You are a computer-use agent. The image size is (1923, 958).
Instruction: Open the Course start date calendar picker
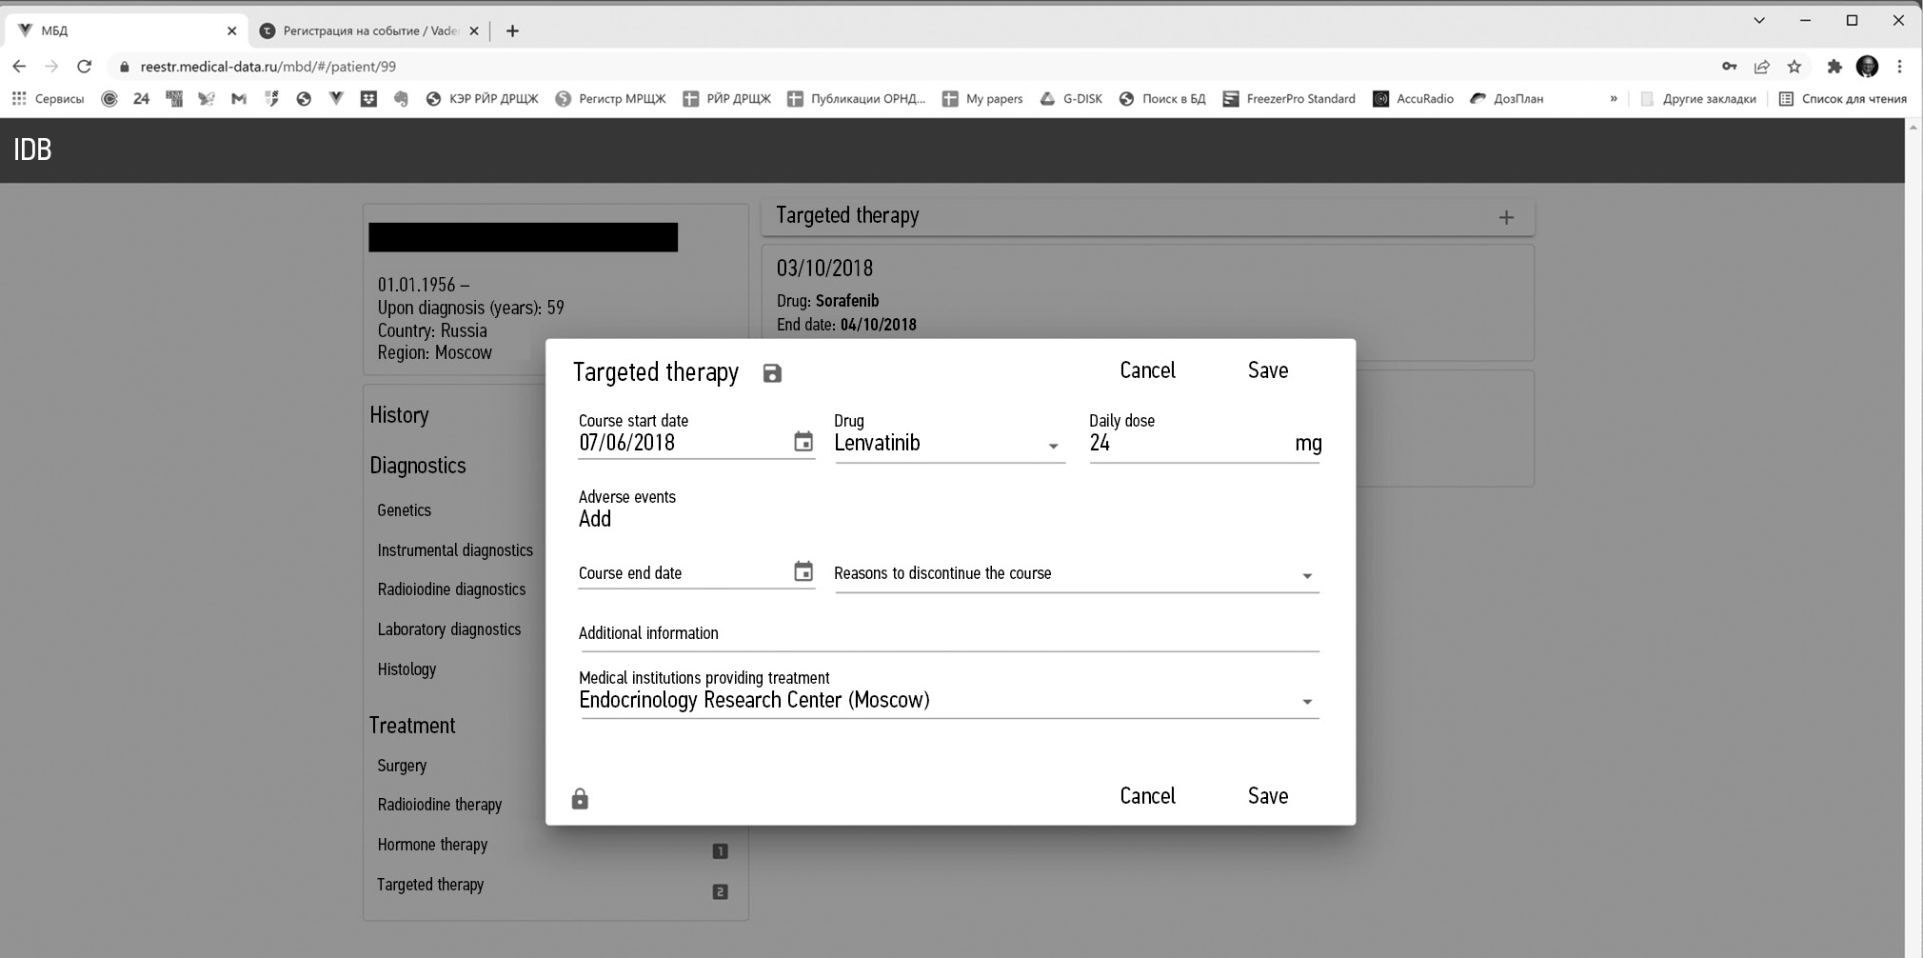pyautogui.click(x=803, y=442)
